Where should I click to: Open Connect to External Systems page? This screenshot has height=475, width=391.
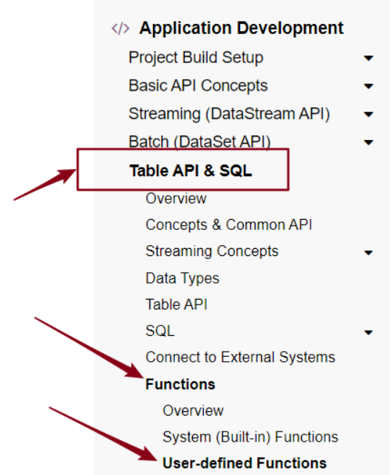[240, 358]
